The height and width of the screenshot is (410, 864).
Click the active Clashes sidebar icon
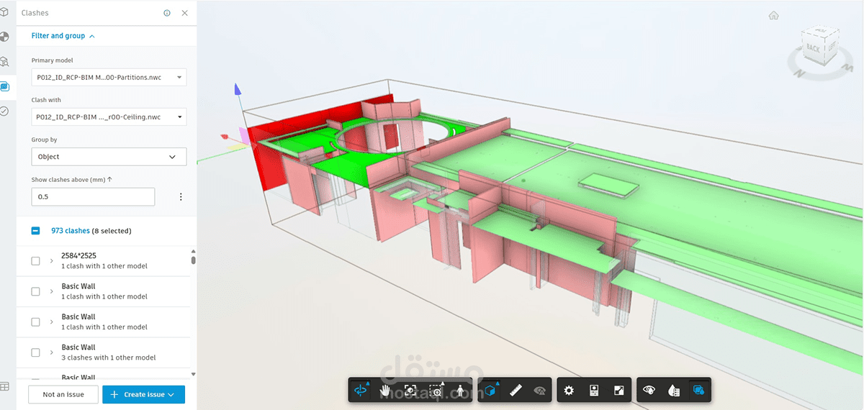pyautogui.click(x=5, y=86)
